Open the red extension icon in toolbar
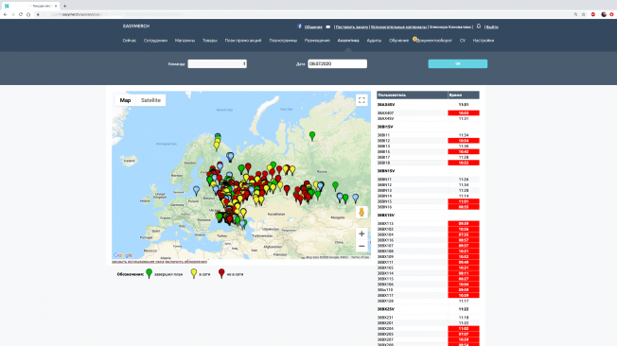The image size is (617, 346). click(593, 14)
